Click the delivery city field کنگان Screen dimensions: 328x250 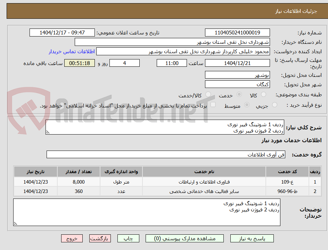click(x=237, y=84)
